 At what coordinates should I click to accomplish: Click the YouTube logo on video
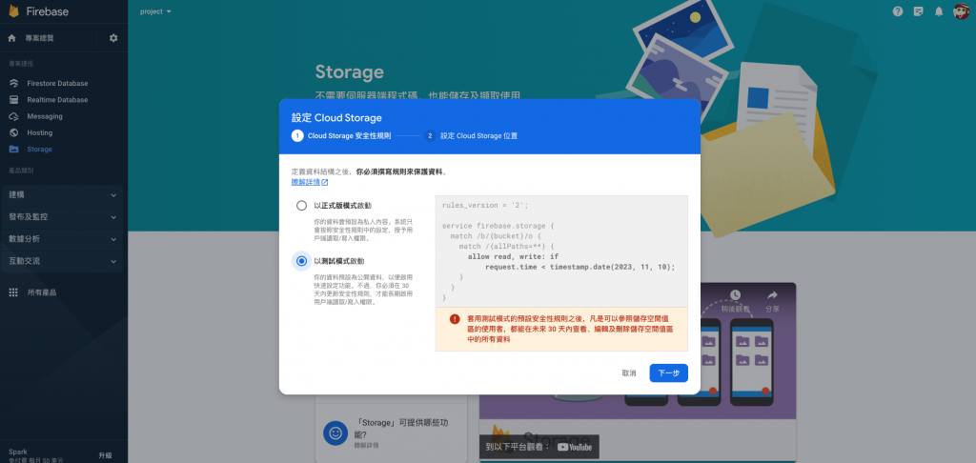click(575, 447)
